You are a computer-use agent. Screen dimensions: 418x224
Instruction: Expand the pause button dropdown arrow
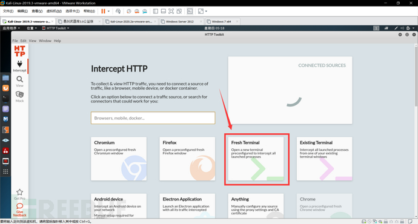pos(108,11)
